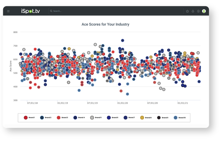This screenshot has height=144, width=219.
Task: Open the green user profile avatar
Action: [204, 11]
